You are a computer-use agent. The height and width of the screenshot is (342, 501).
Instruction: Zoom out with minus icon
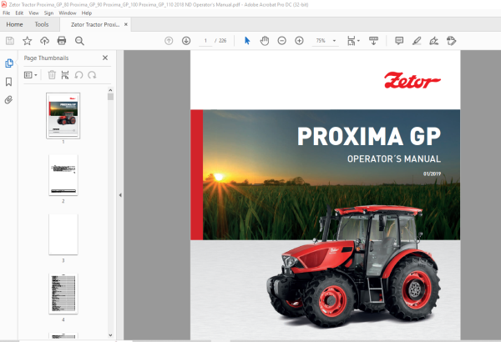(282, 41)
